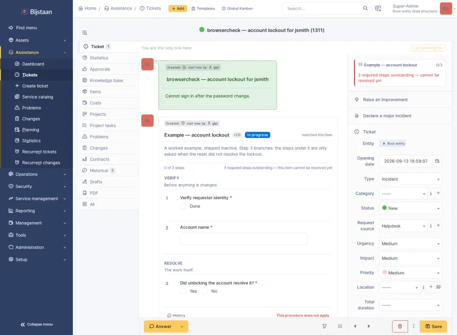457x335 pixels.
Task: Add a location with plus icon
Action: pos(431,287)
